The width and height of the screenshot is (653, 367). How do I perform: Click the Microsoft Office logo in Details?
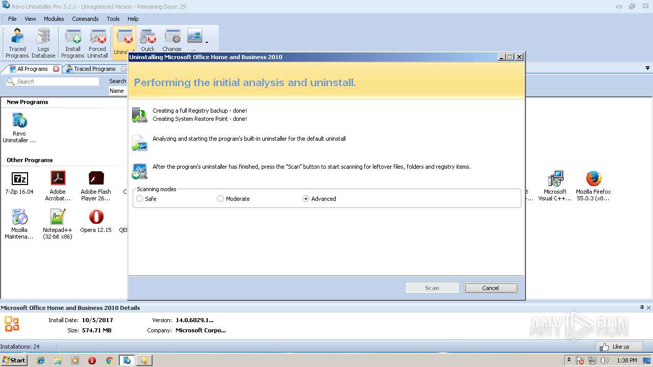[x=12, y=324]
